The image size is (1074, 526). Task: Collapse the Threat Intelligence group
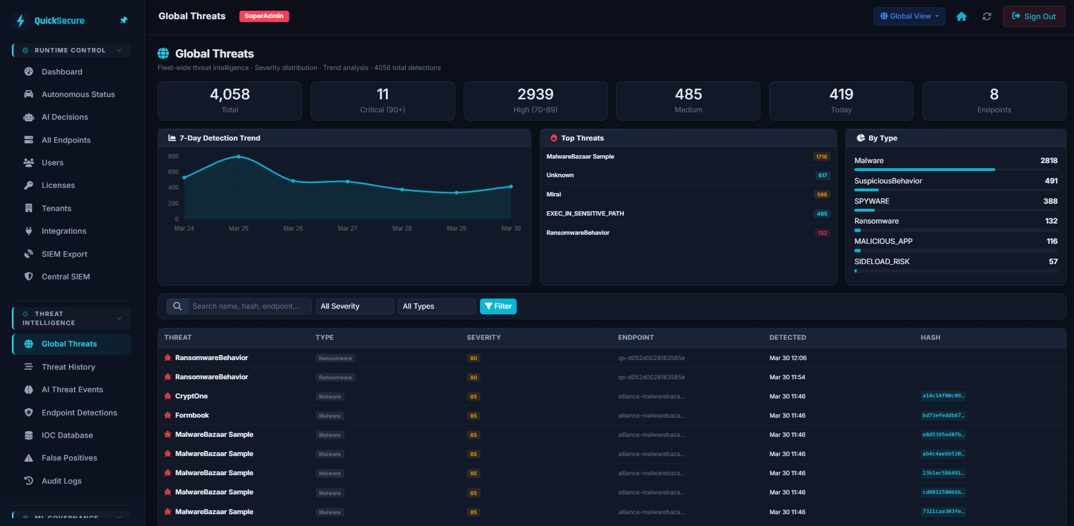[119, 318]
